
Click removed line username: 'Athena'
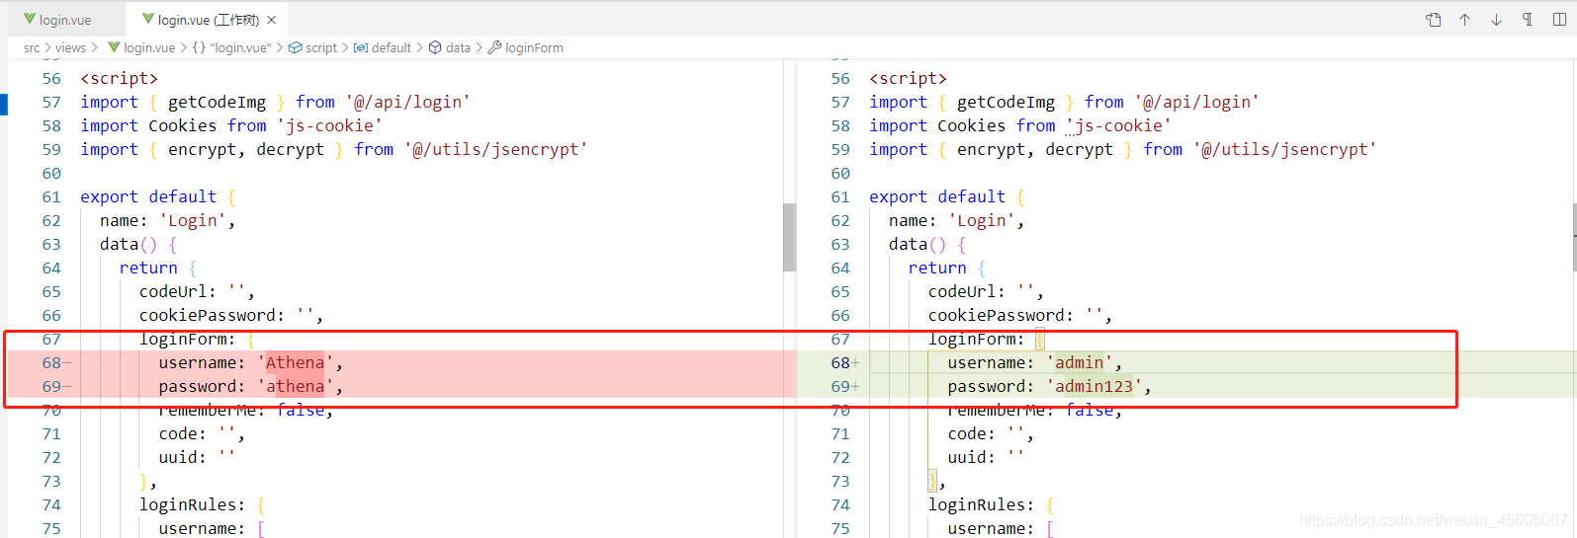click(250, 362)
